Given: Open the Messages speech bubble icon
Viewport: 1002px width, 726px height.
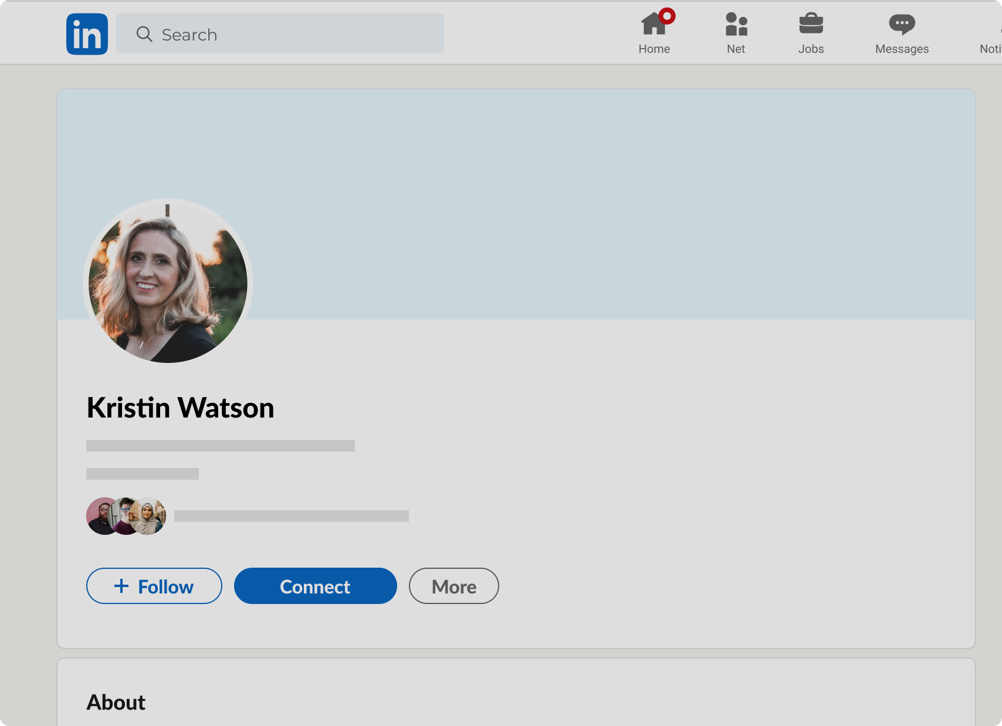Looking at the screenshot, I should tap(902, 25).
